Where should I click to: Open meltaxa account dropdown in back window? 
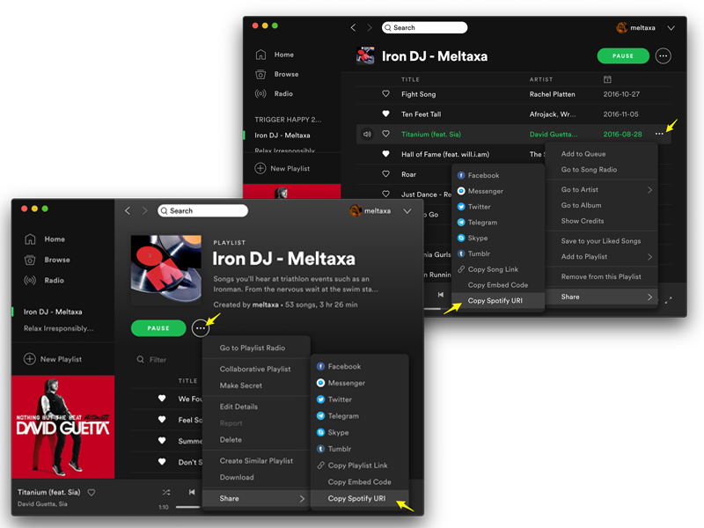[x=671, y=28]
